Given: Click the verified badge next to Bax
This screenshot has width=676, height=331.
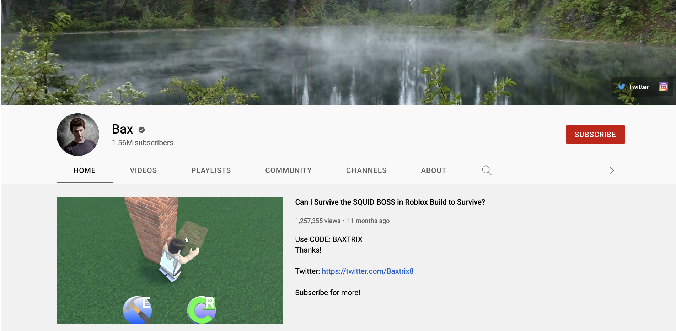Looking at the screenshot, I should pos(141,130).
